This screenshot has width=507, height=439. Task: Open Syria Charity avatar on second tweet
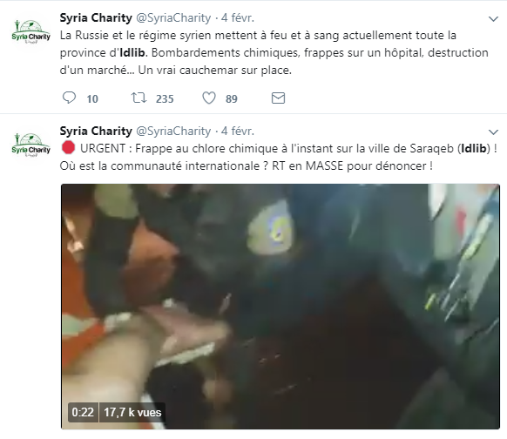pos(30,145)
